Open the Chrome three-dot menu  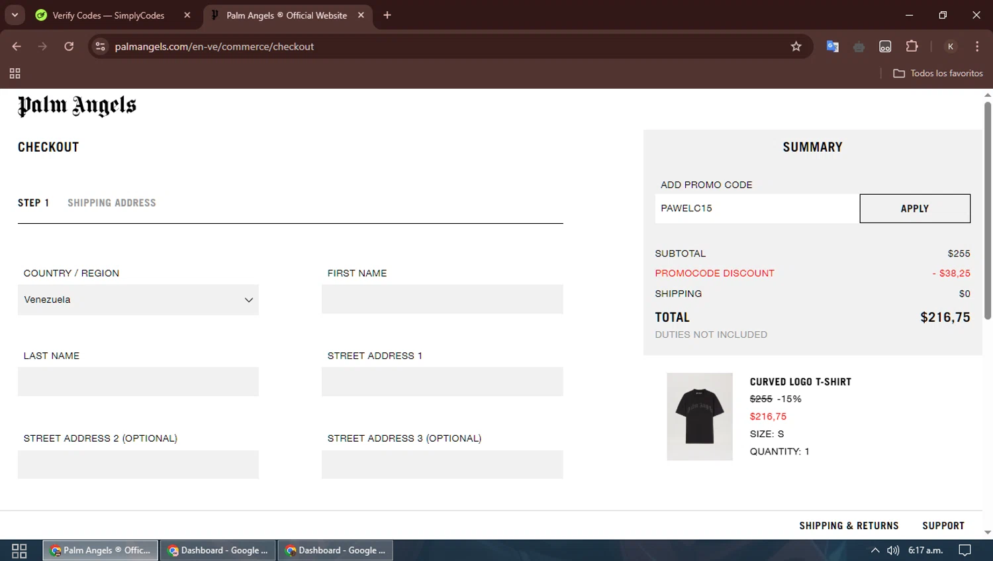[977, 46]
